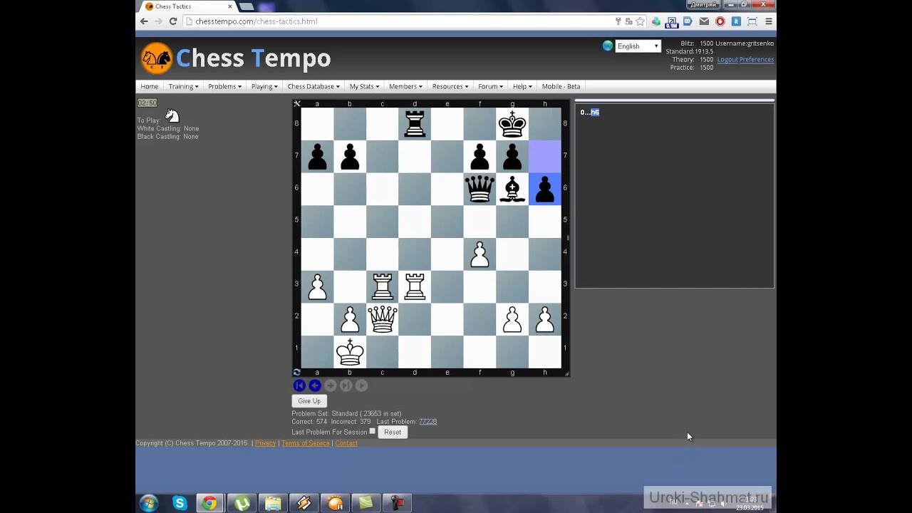
Task: Expand the Problems menu
Action: (224, 86)
